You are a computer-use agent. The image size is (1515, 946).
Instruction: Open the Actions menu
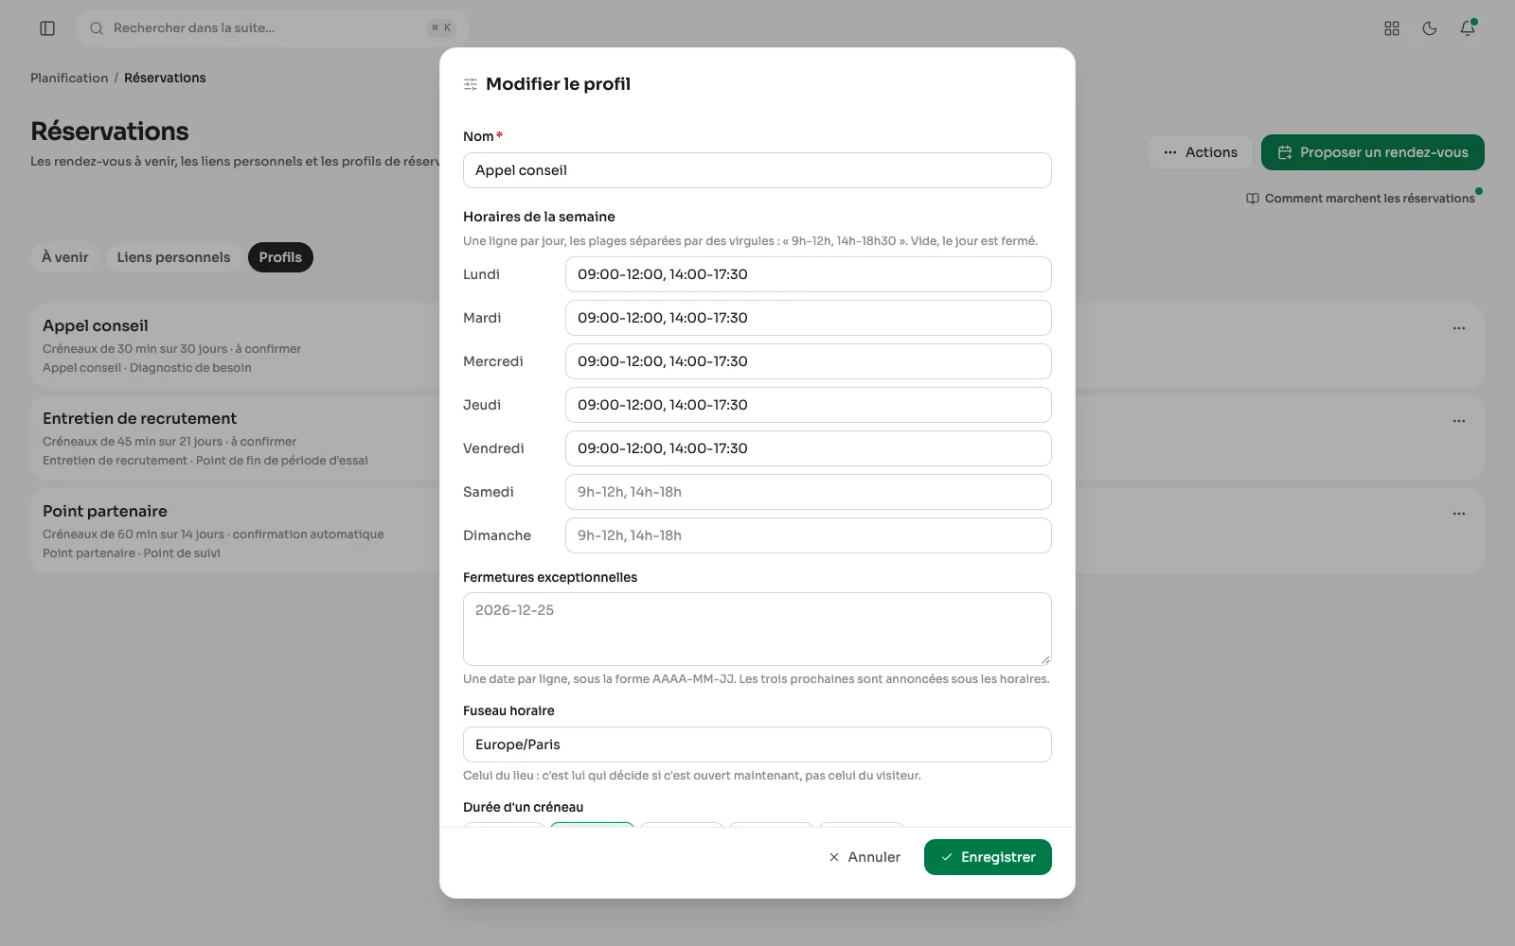[1201, 152]
